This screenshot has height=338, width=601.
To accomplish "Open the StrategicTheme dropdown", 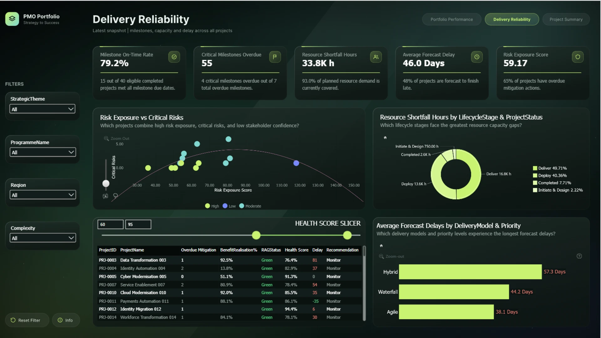I will click(43, 109).
